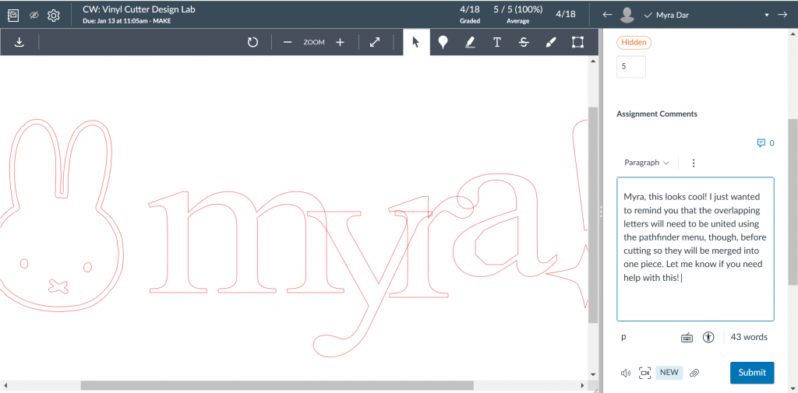This screenshot has width=798, height=393.
Task: Select the area annotation tool
Action: point(577,42)
